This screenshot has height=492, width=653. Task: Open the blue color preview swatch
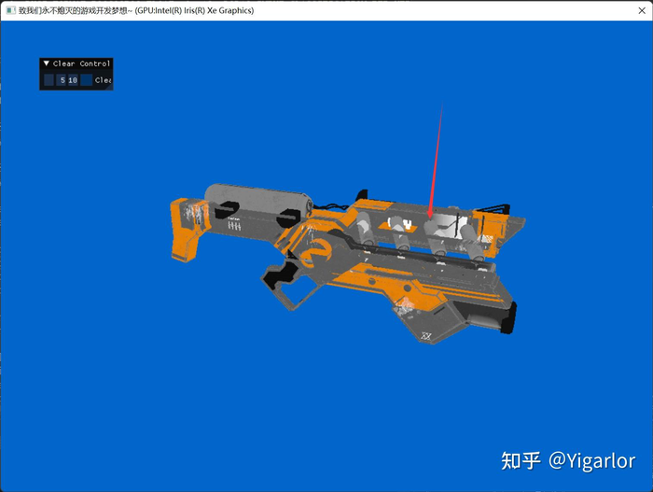pyautogui.click(x=86, y=80)
